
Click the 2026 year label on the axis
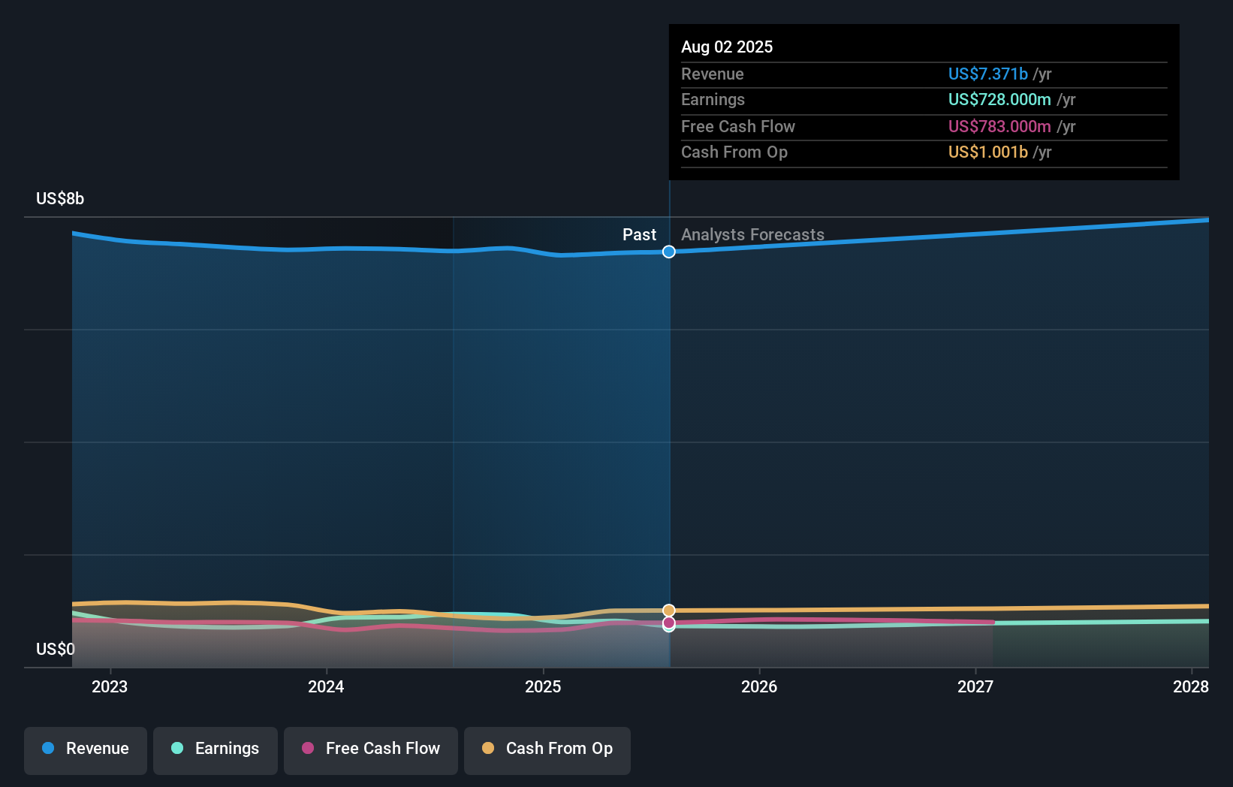759,686
